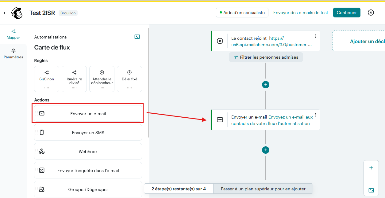Select the Itinéraire divisé rule tile
This screenshot has height=198, width=385.
[74, 79]
